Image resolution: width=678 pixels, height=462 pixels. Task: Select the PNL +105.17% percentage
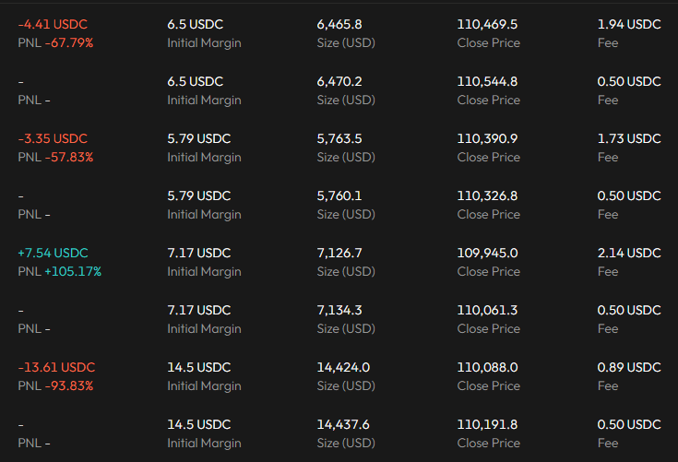pos(59,272)
